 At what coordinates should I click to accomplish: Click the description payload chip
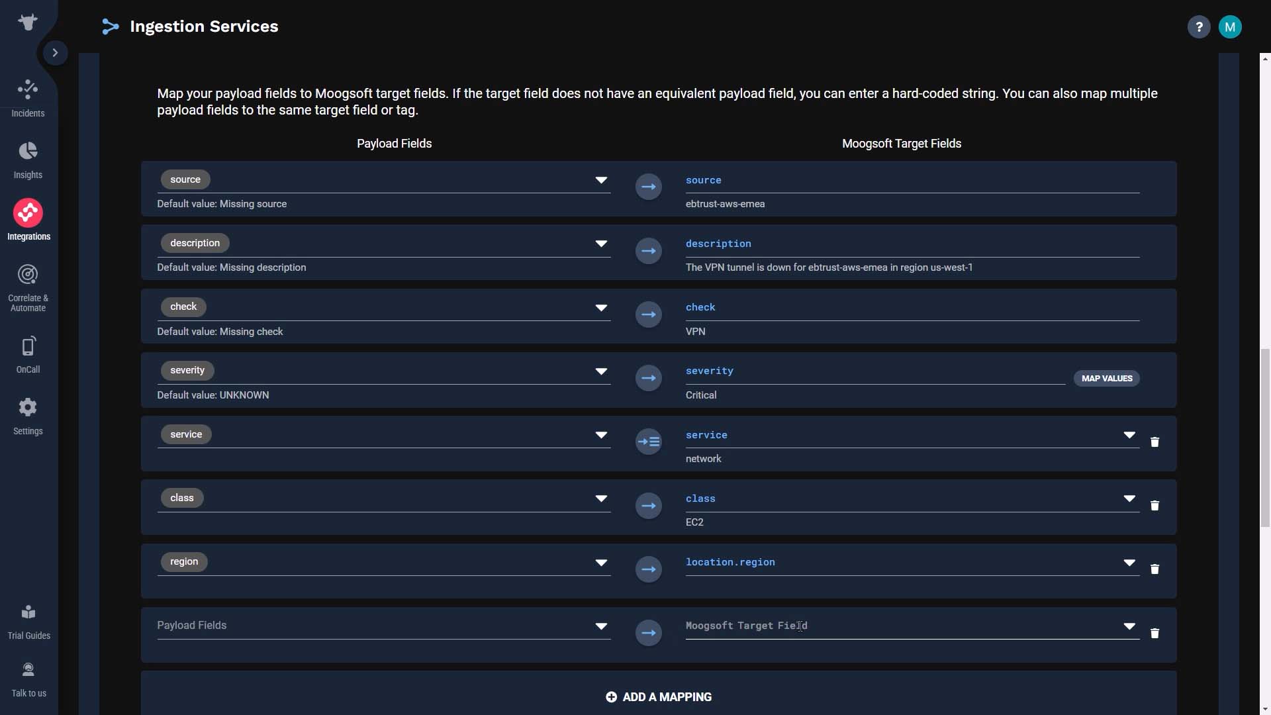pos(195,243)
